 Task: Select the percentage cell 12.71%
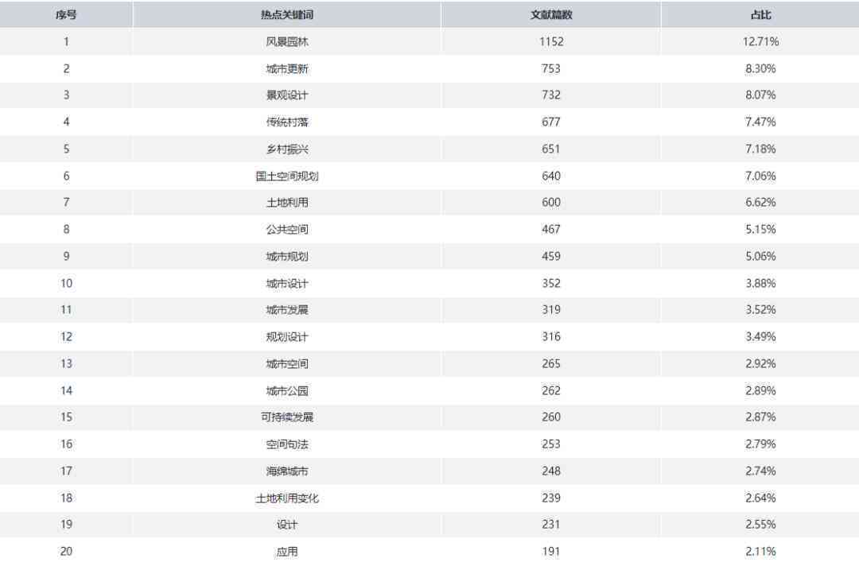(760, 41)
